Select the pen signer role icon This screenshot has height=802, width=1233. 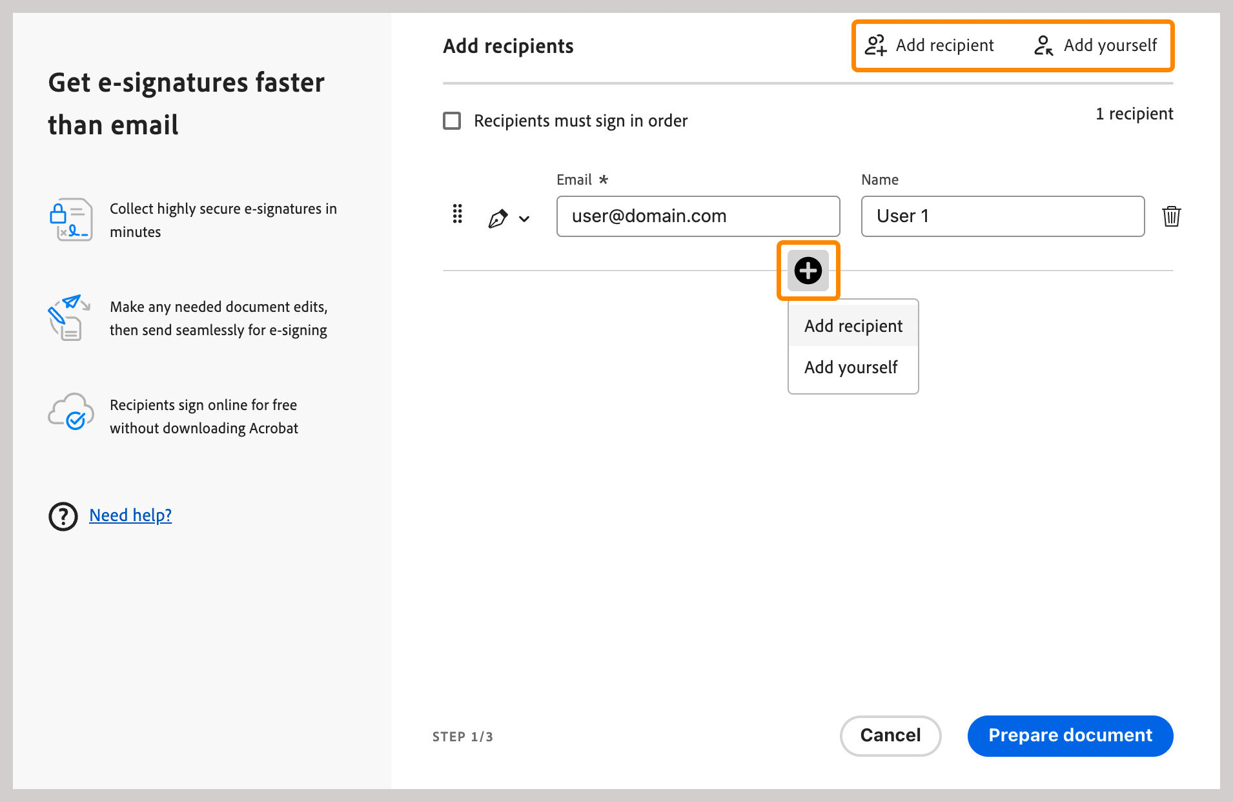pyautogui.click(x=499, y=218)
